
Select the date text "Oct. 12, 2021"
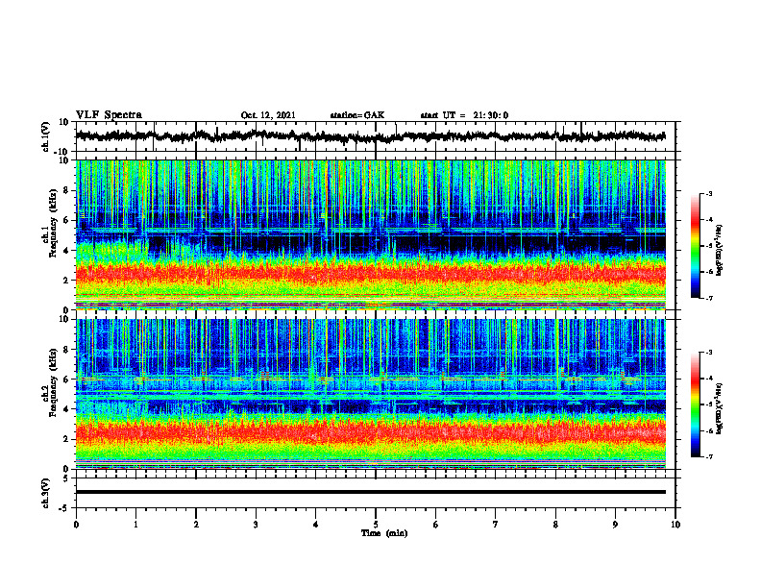(268, 115)
